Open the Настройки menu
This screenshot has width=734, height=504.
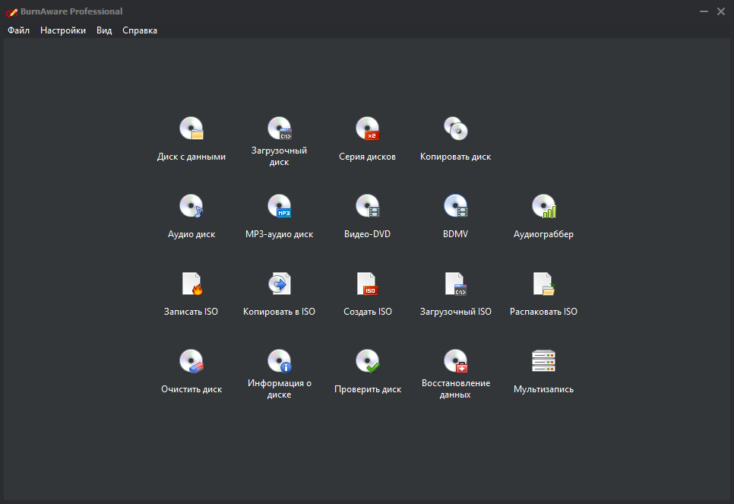(x=63, y=30)
